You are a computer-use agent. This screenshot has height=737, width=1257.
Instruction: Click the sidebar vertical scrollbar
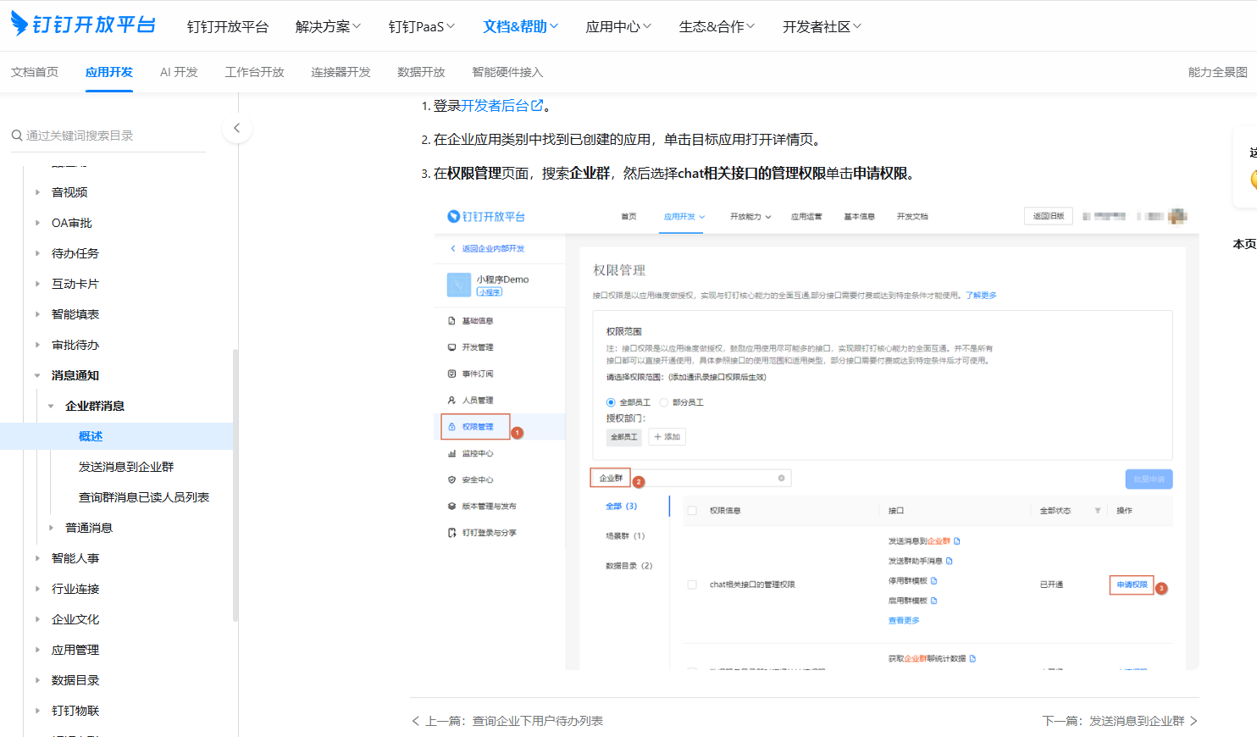click(x=235, y=485)
